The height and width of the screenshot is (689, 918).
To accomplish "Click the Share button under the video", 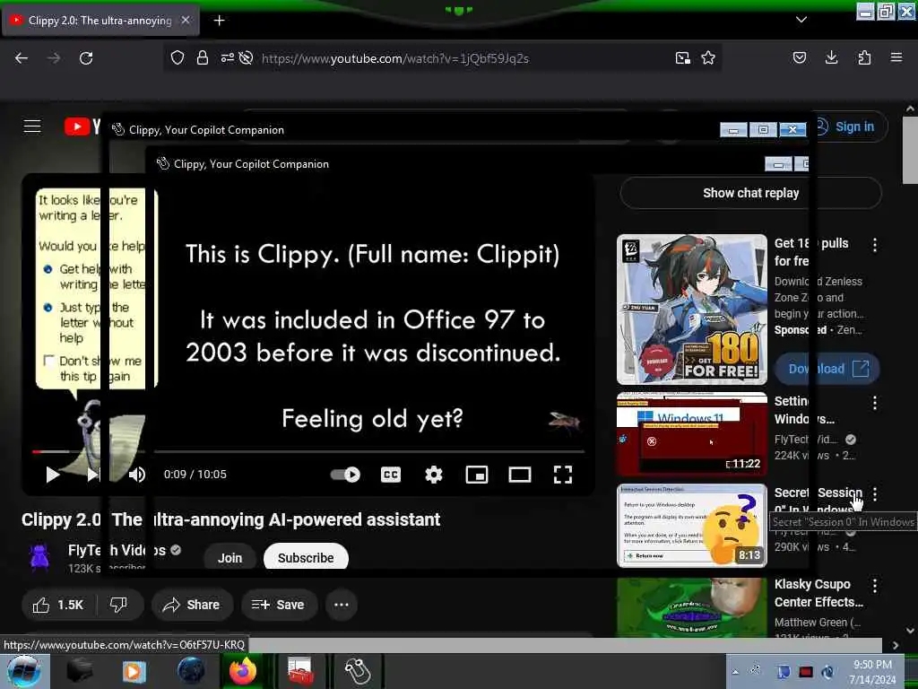I will [x=192, y=605].
